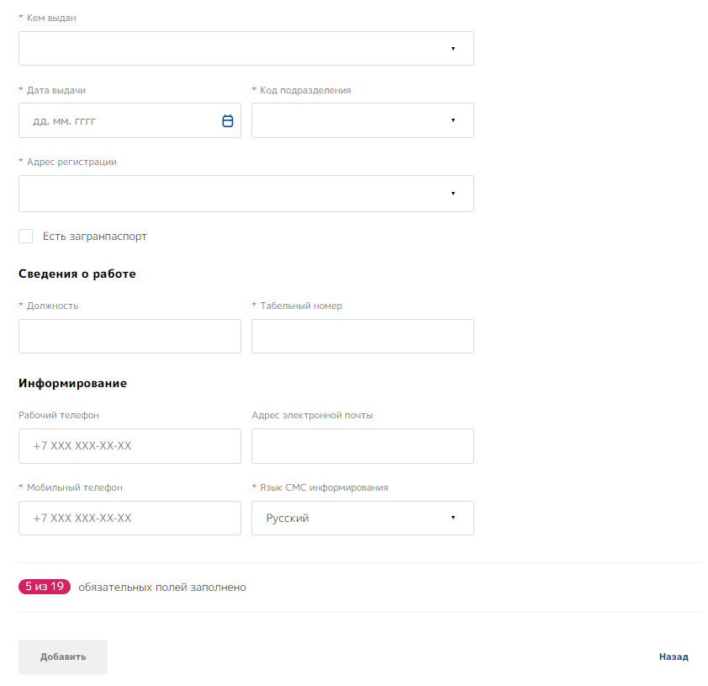Click the Кем выдан field body
This screenshot has height=686, width=708.
(227, 49)
